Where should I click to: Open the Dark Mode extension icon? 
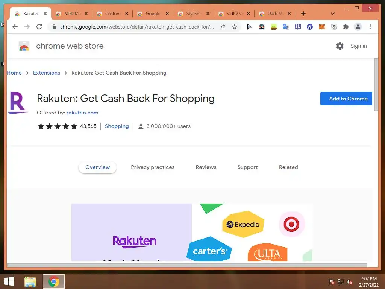(x=262, y=27)
